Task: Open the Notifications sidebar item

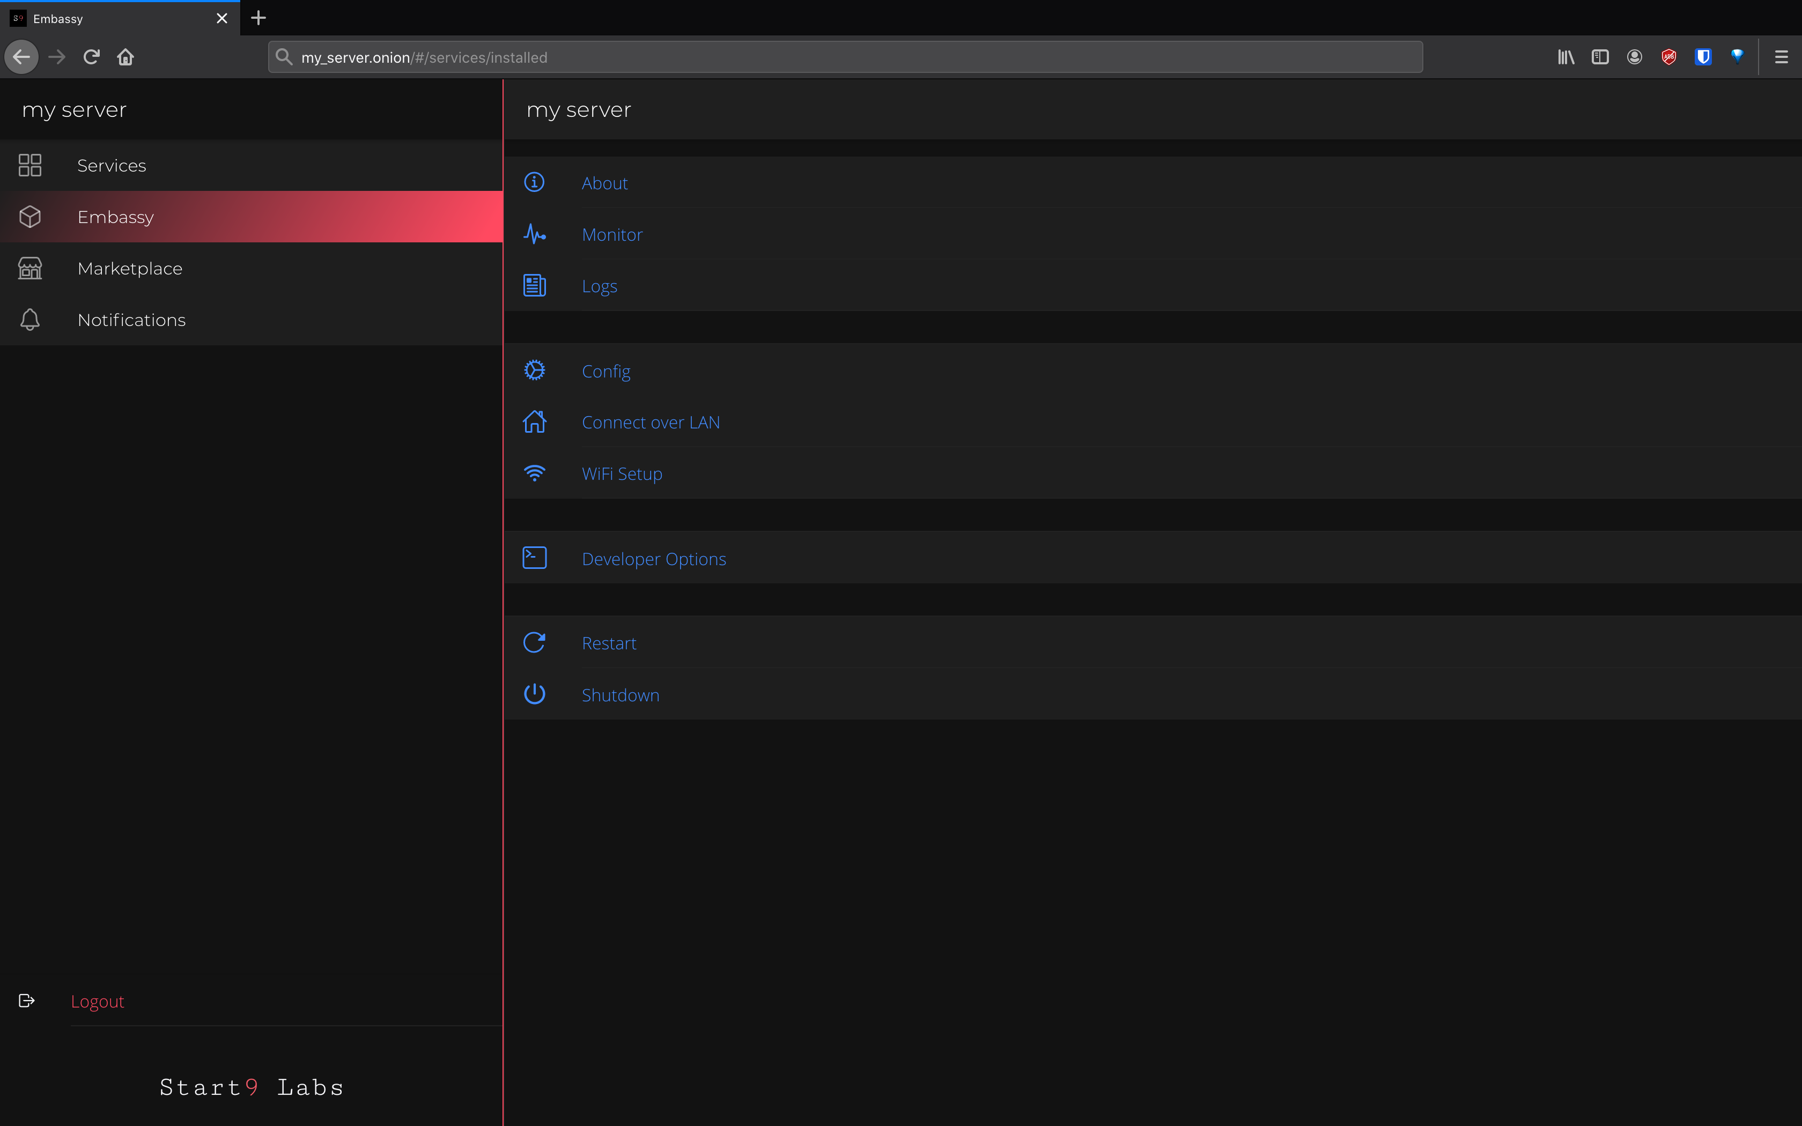Action: tap(131, 320)
